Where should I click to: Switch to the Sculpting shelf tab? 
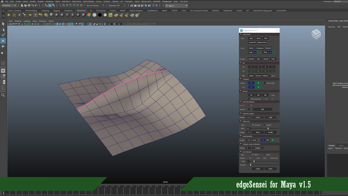45,11
